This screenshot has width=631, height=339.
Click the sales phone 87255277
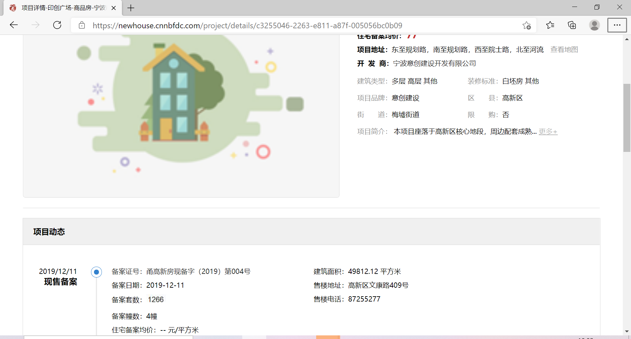point(364,299)
